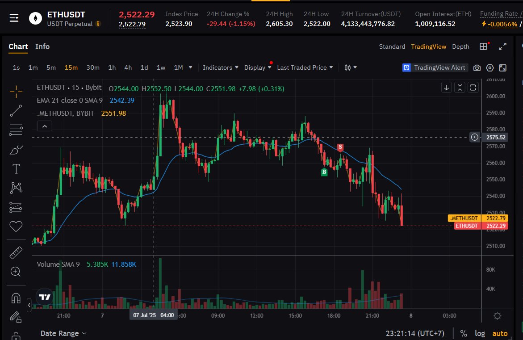Image resolution: width=523 pixels, height=340 pixels.
Task: Click the red S sell marker
Action: click(x=340, y=147)
